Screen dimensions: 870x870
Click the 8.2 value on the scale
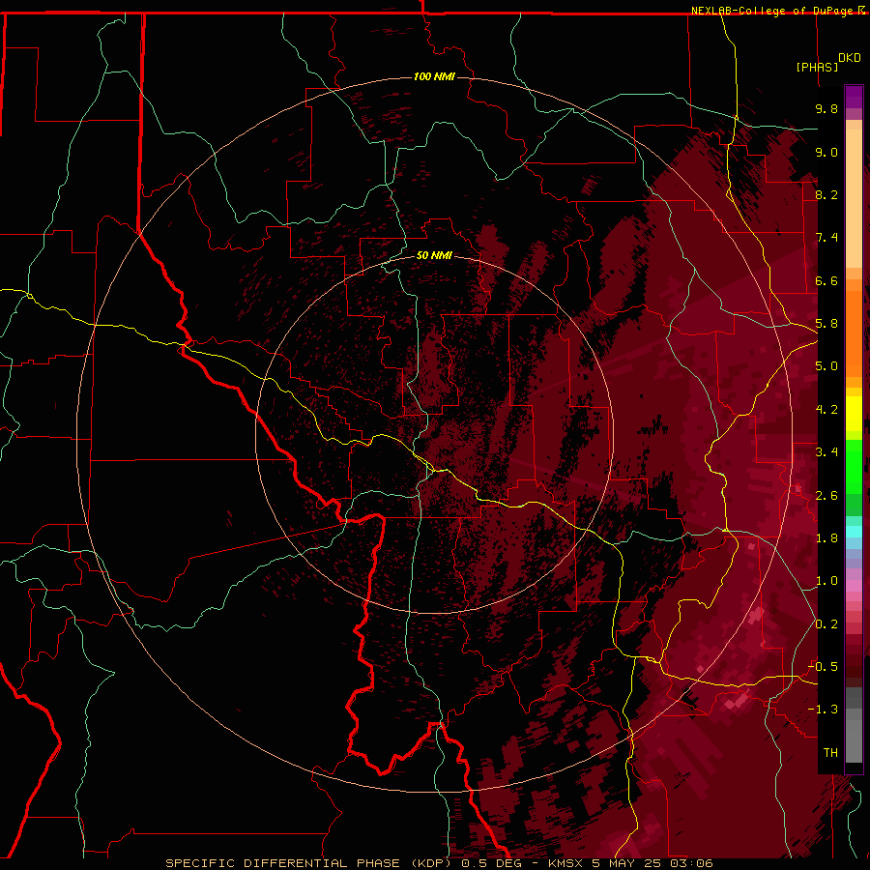click(x=826, y=194)
